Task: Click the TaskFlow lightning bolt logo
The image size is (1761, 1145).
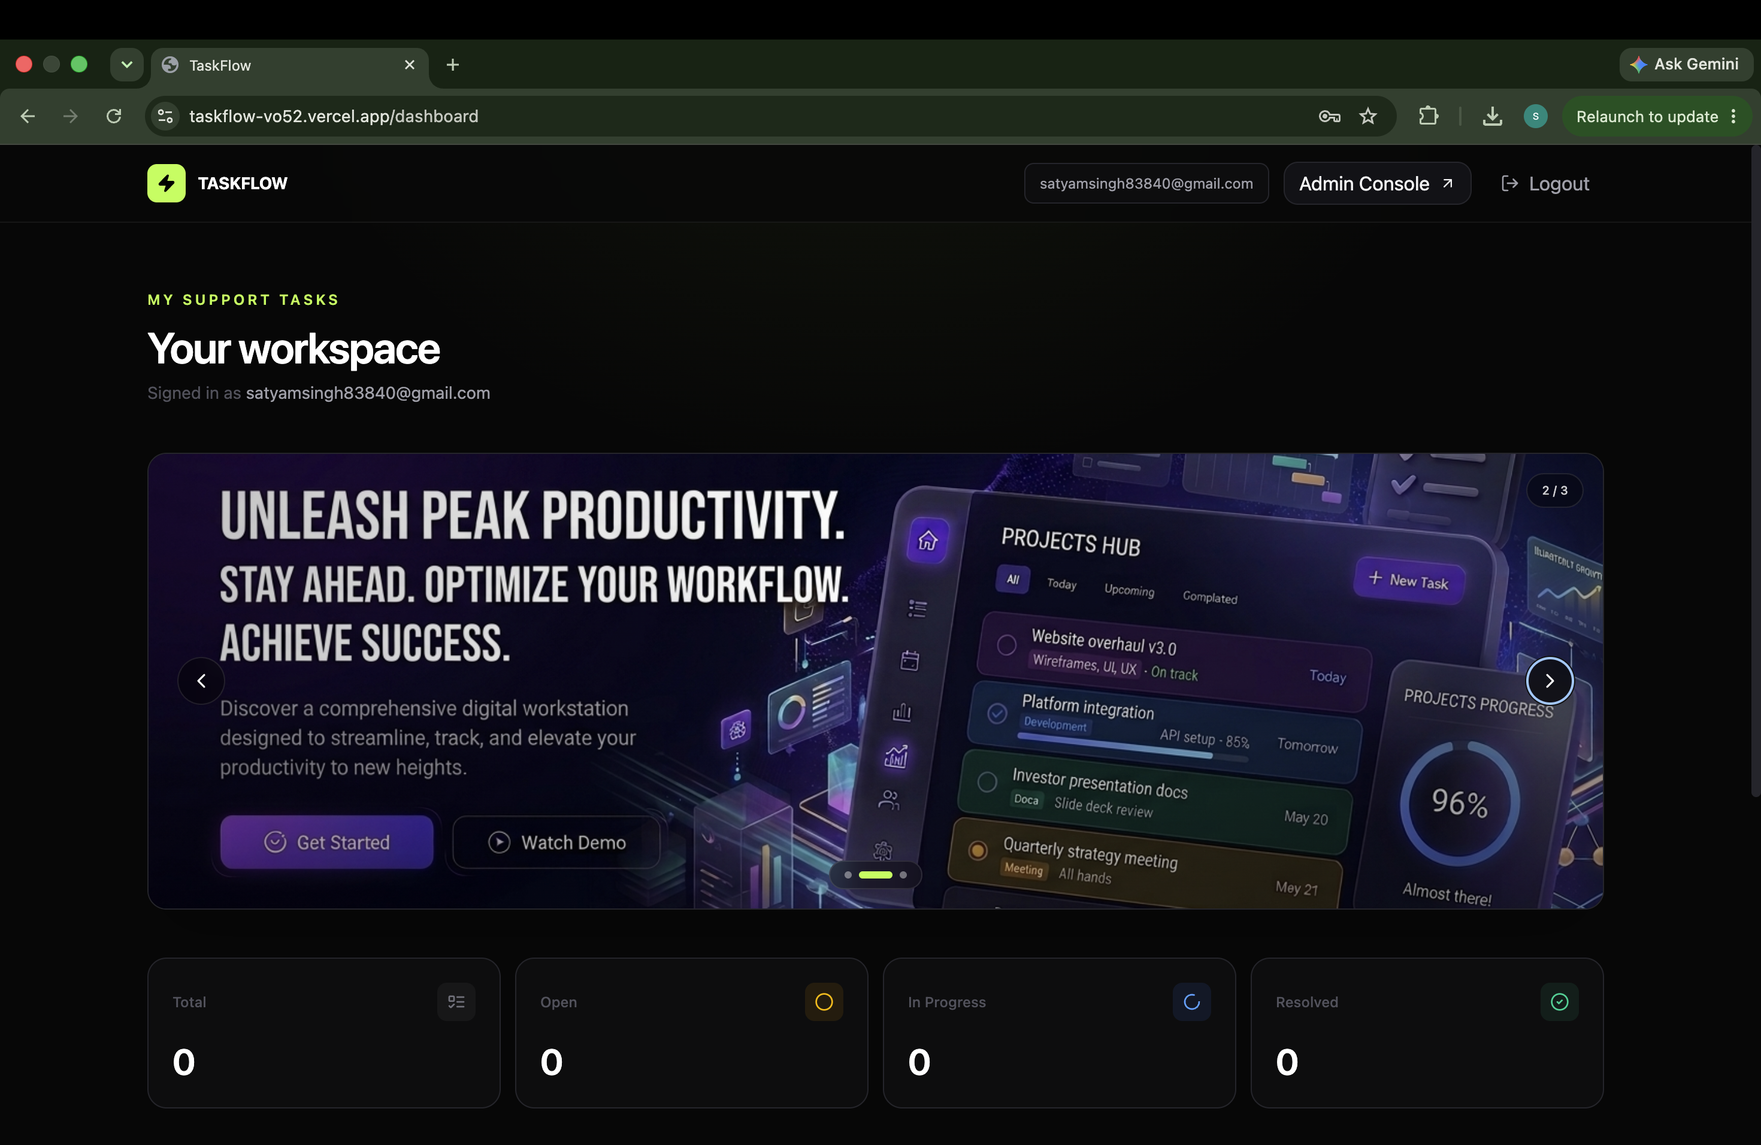Action: (x=167, y=183)
